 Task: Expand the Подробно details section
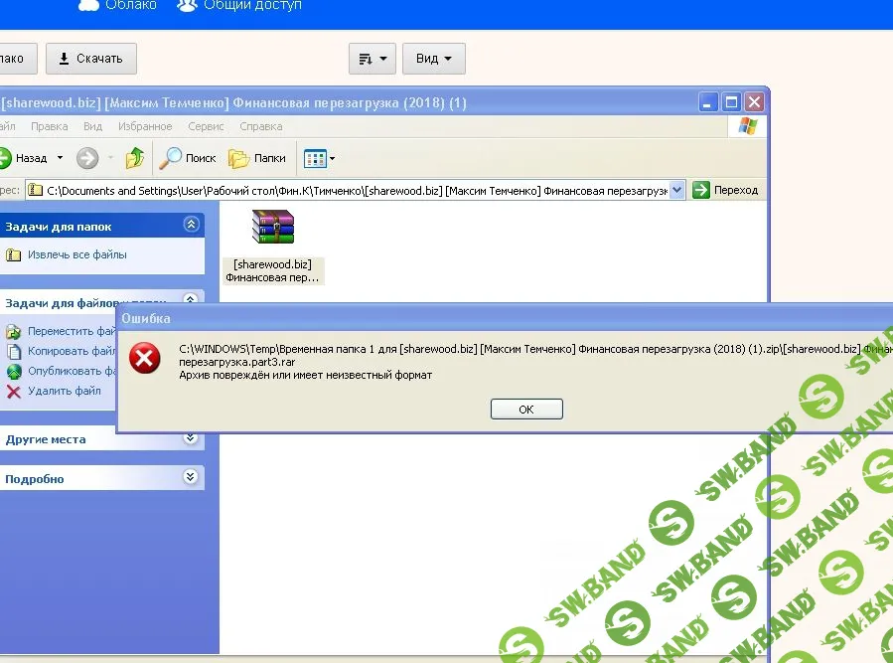191,478
